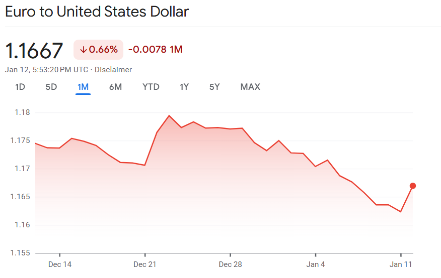Screen dimensions: 441x278
Task: Click the active 1M range tab
Action: (x=83, y=87)
